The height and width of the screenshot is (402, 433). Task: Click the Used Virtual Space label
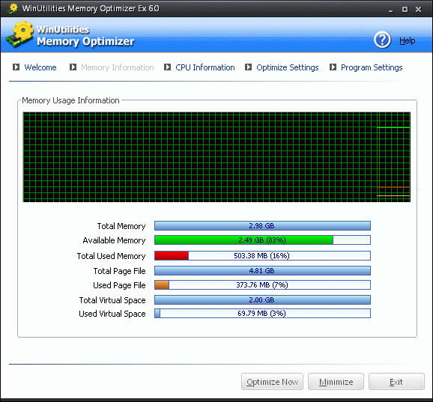112,314
